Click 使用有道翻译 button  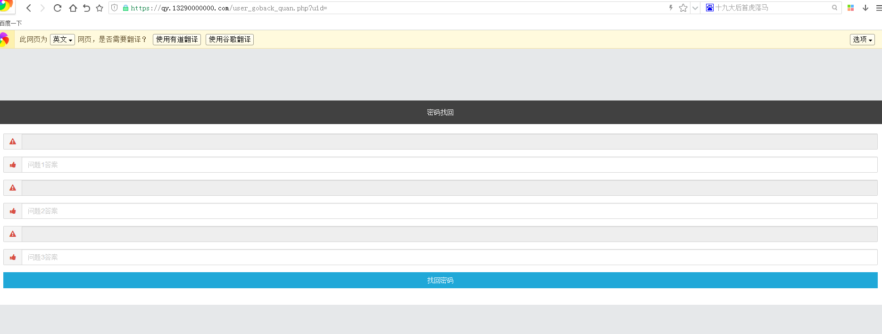[177, 40]
